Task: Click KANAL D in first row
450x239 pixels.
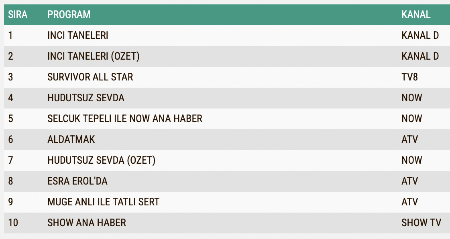Action: (420, 35)
